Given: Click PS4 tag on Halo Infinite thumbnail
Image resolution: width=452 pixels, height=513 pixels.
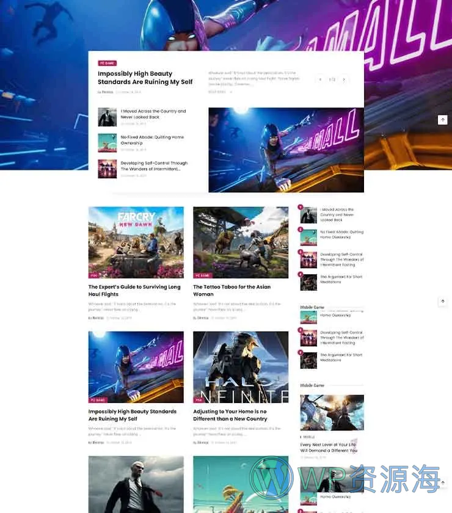Looking at the screenshot, I should (199, 400).
